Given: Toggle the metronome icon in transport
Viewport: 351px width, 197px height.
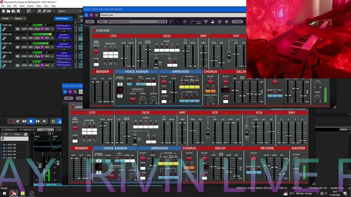Looking at the screenshot, I should pyautogui.click(x=60, y=121).
